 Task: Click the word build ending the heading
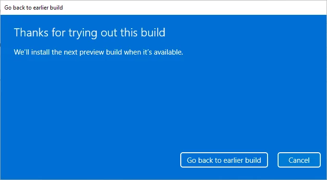[x=153, y=33]
